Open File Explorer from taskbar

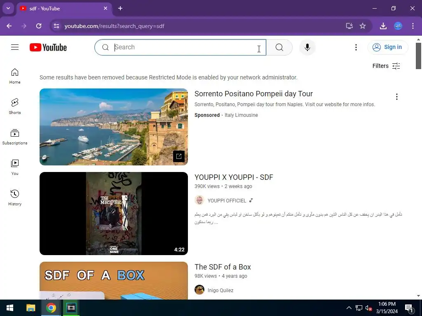click(x=30, y=308)
